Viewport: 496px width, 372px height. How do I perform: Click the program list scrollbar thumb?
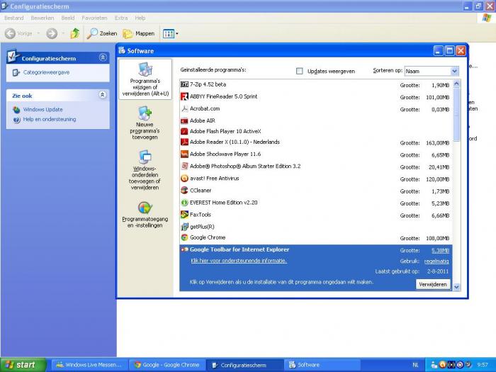456,115
